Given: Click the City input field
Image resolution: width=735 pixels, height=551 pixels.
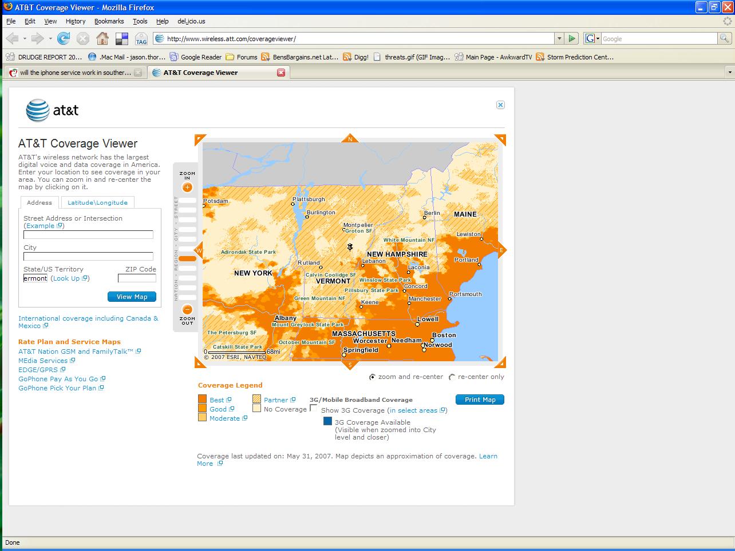Looking at the screenshot, I should pos(88,256).
